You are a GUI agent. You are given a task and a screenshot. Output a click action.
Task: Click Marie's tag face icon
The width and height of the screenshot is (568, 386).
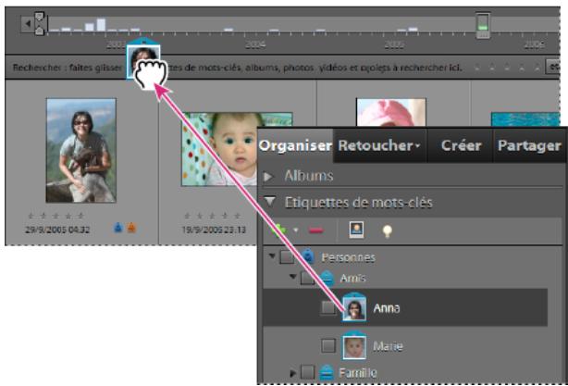(x=354, y=345)
